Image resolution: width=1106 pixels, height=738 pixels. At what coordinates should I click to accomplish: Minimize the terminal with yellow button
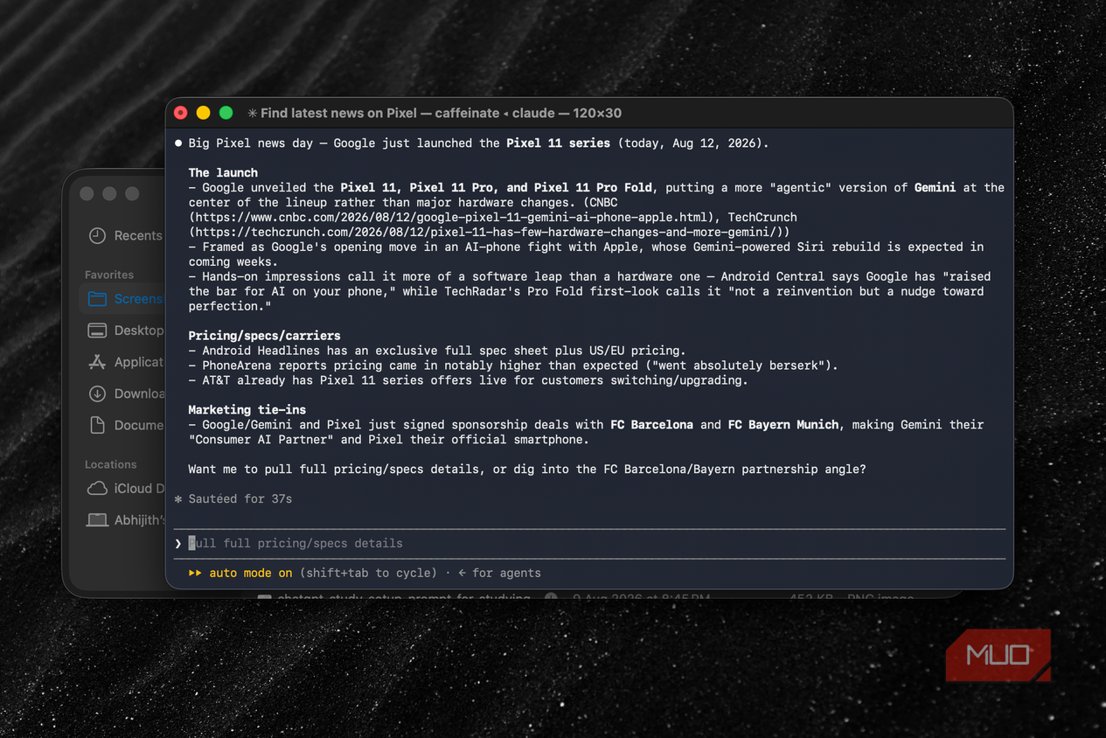point(204,113)
